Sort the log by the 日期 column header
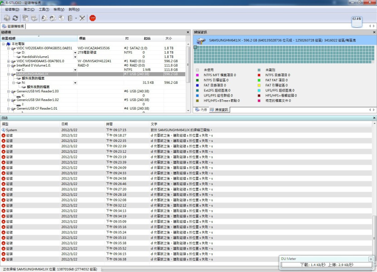This screenshot has height=272, width=377. click(x=82, y=124)
